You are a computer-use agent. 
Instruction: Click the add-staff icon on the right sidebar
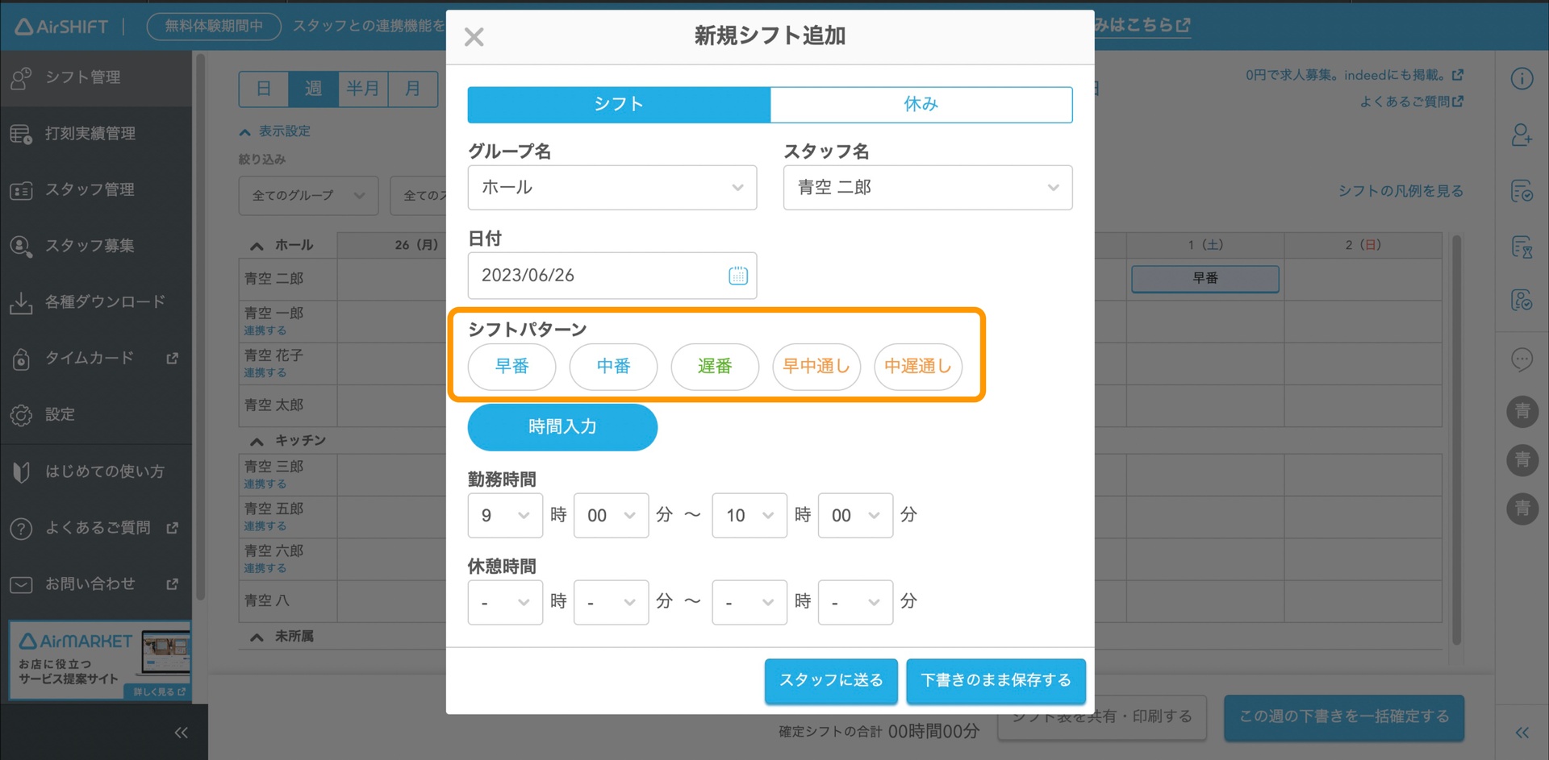tap(1522, 135)
